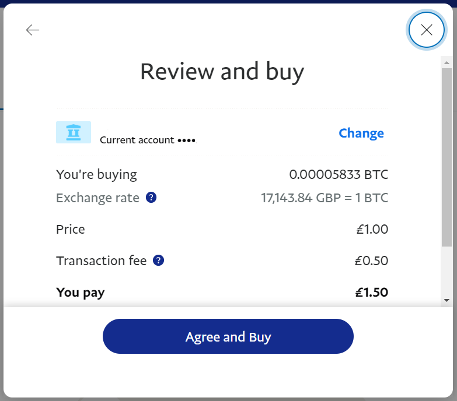Click the £1.50 You pay total

(372, 292)
